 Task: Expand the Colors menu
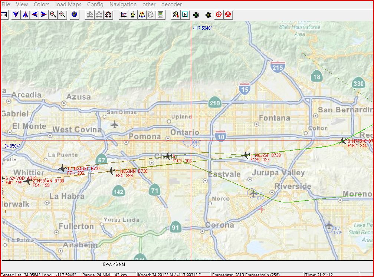(x=42, y=4)
